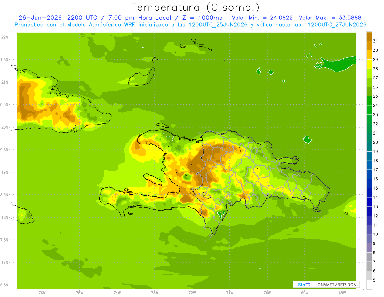Screen dimensions: 384x297
Task: Click the "22N" latitude label
Action: 5,37
